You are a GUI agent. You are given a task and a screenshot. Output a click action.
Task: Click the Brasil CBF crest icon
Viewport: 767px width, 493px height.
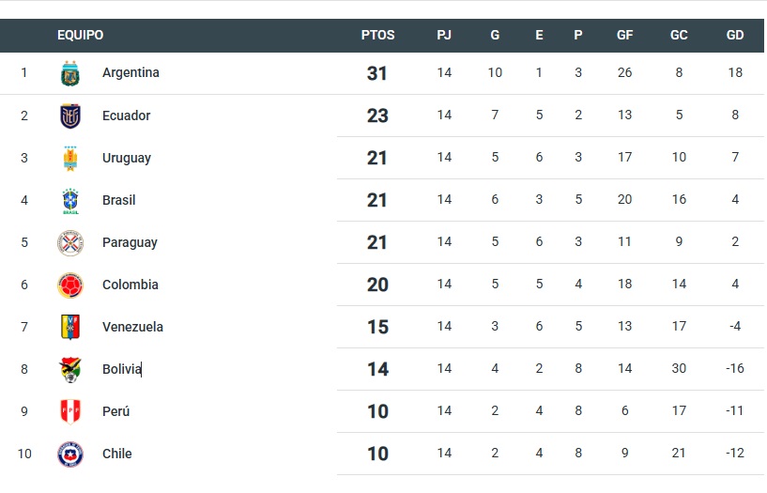pyautogui.click(x=70, y=201)
